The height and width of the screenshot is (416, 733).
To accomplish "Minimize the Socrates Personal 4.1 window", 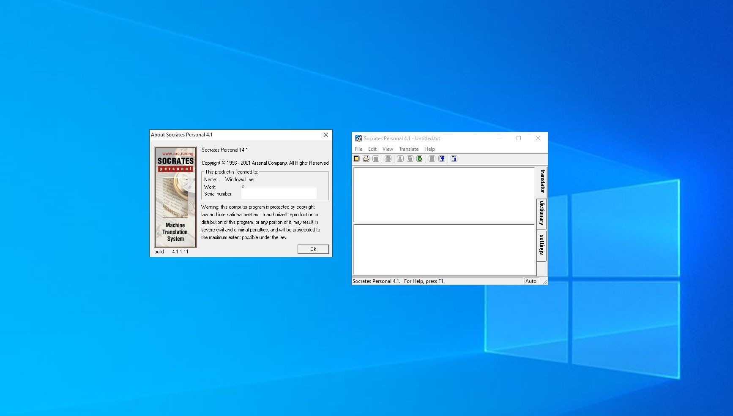I will tap(500, 138).
